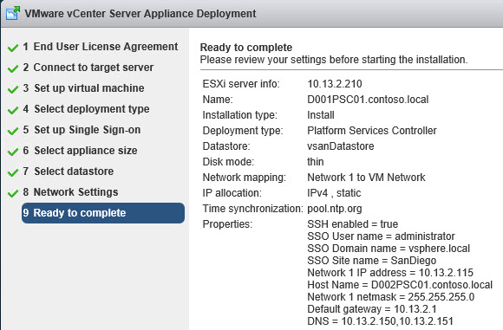The image size is (503, 330).
Task: Click the window title VMware vCenter Server Appliance Deployment
Action: click(x=140, y=14)
